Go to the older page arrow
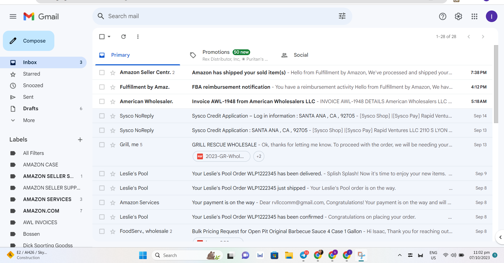 (x=483, y=36)
